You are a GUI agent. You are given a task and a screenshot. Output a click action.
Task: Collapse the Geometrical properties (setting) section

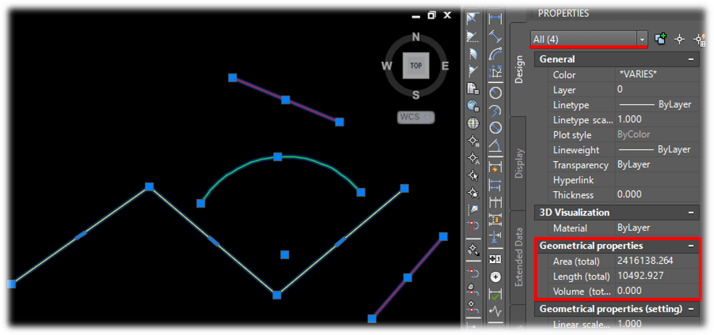[691, 309]
